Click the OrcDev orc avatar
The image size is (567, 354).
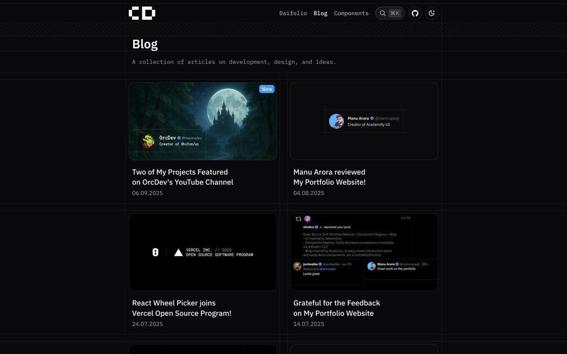[148, 141]
